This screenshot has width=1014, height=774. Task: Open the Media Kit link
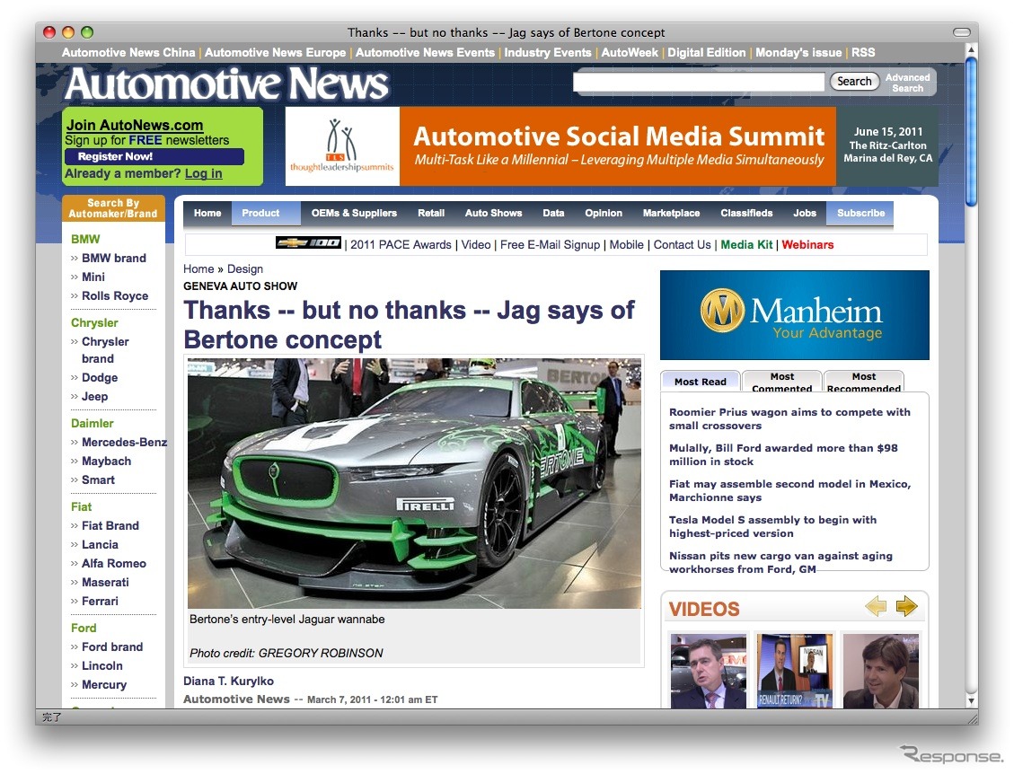coord(746,244)
